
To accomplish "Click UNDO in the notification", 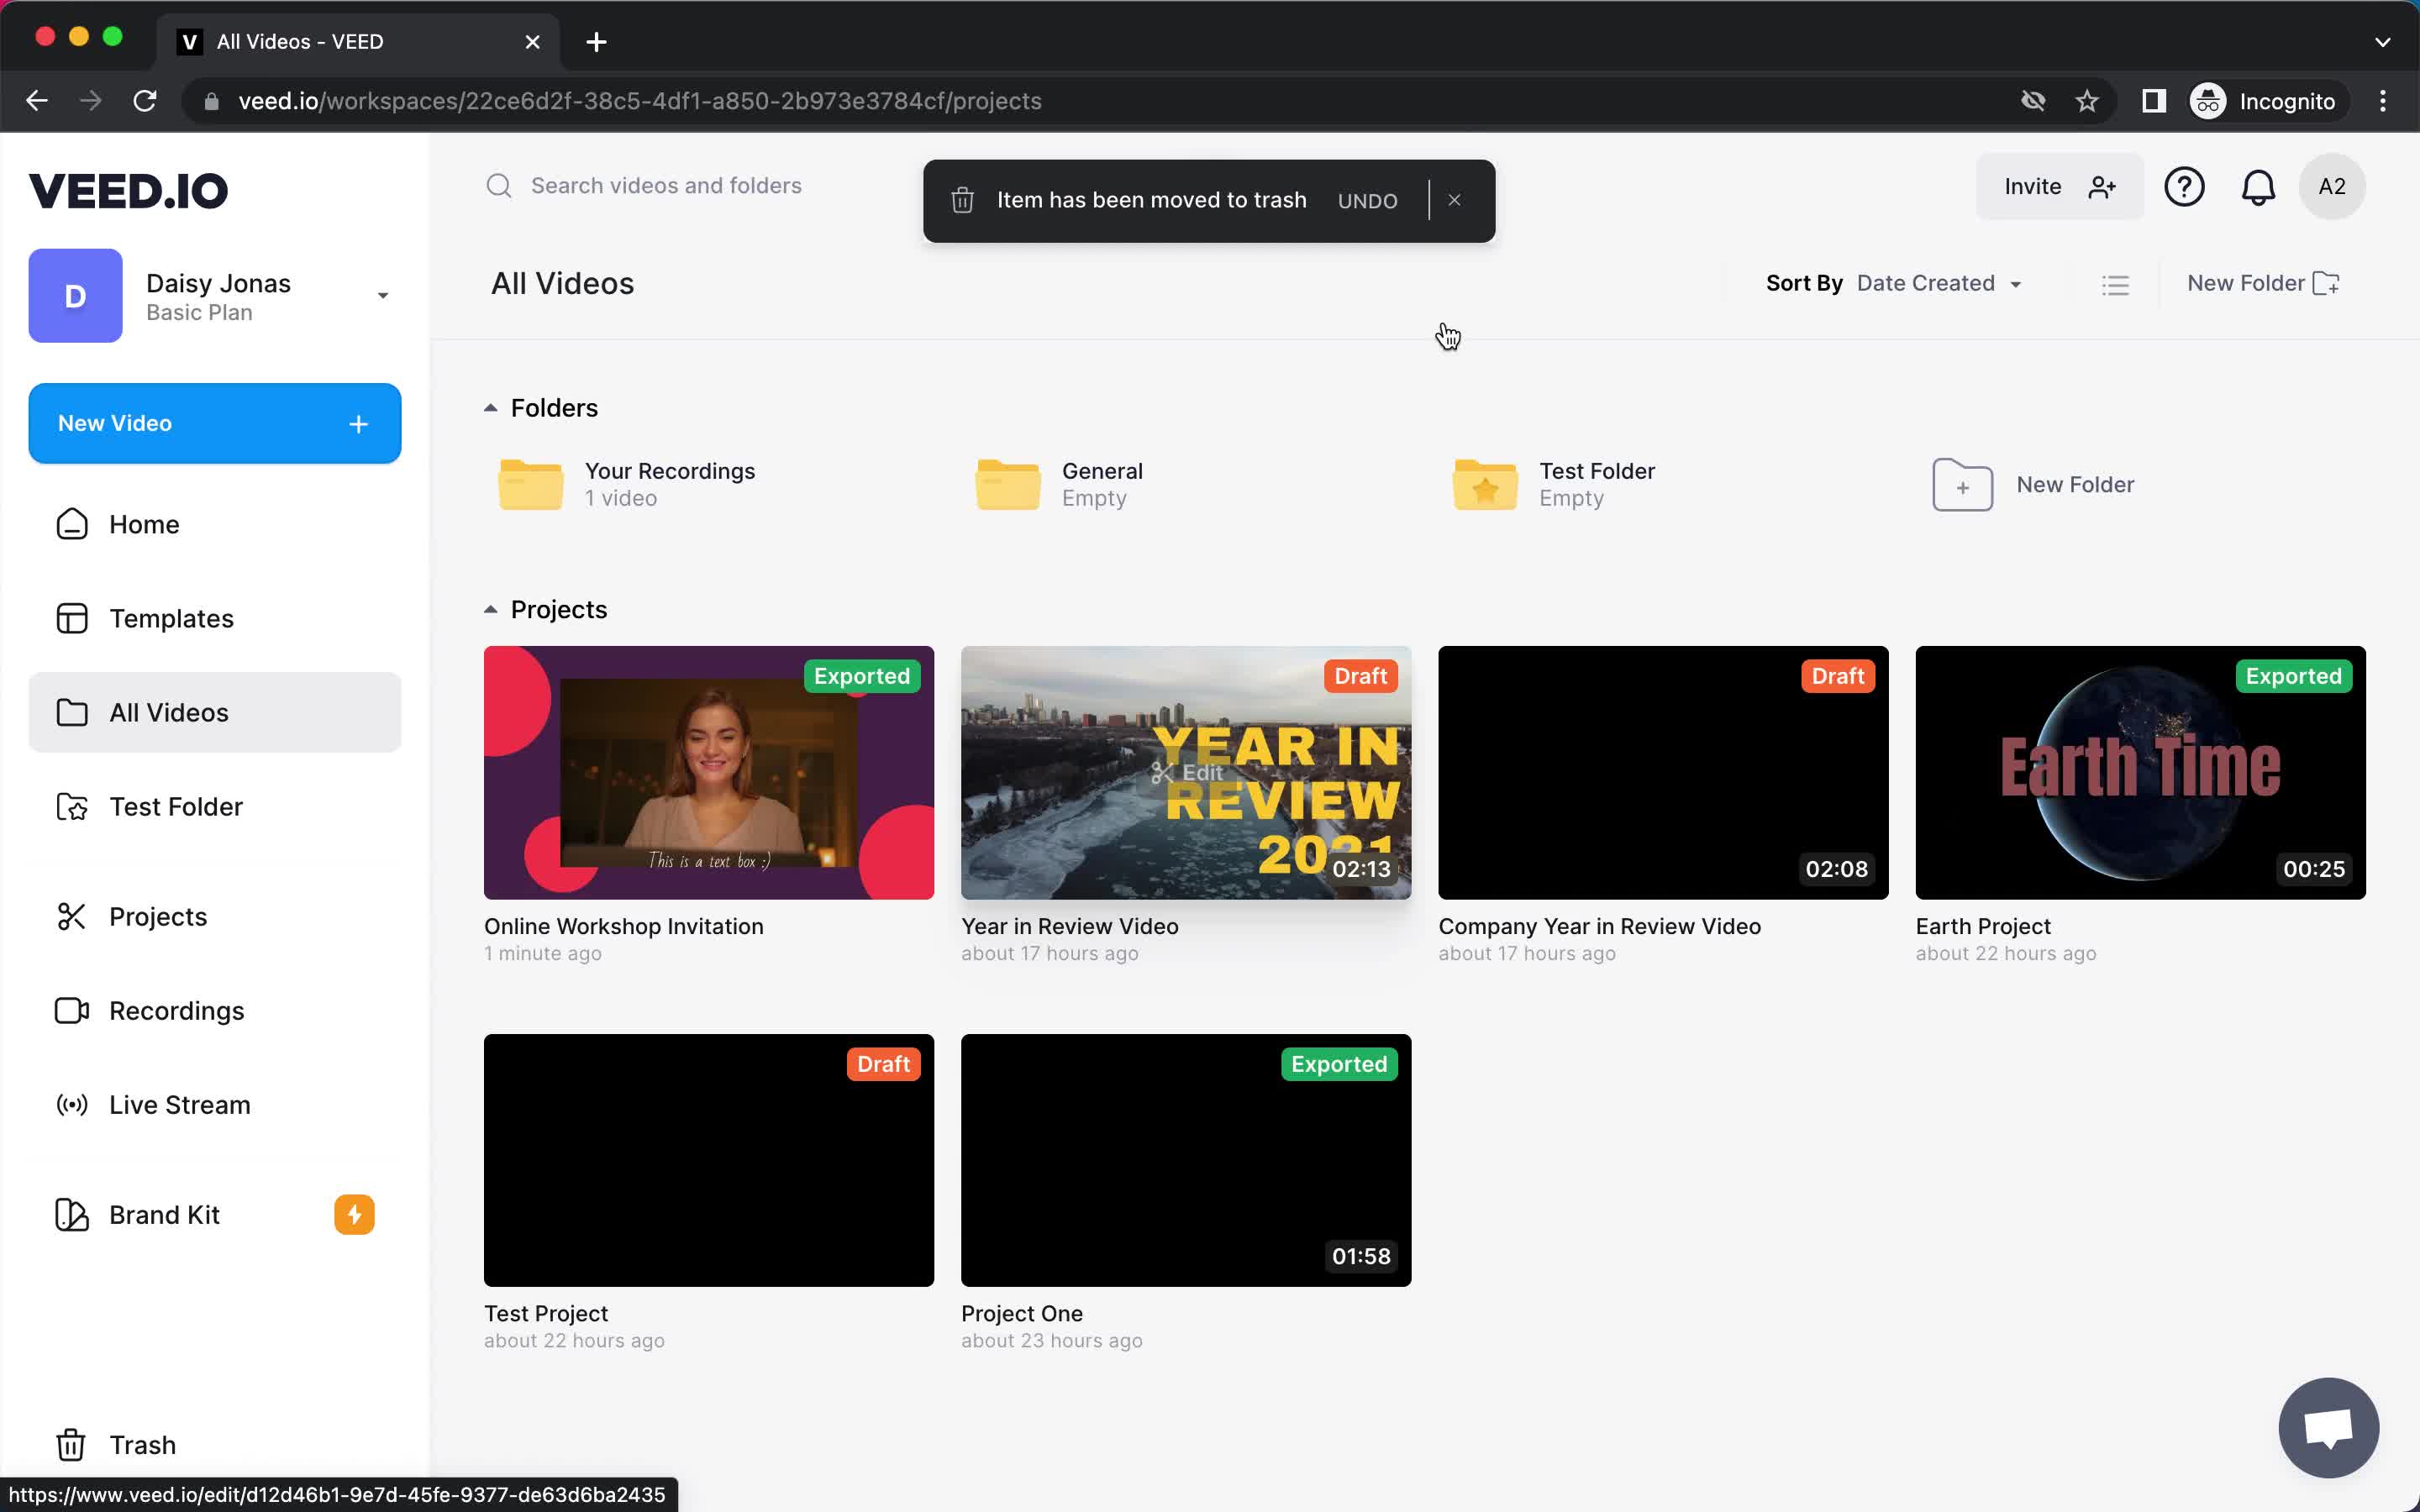I will pyautogui.click(x=1367, y=201).
